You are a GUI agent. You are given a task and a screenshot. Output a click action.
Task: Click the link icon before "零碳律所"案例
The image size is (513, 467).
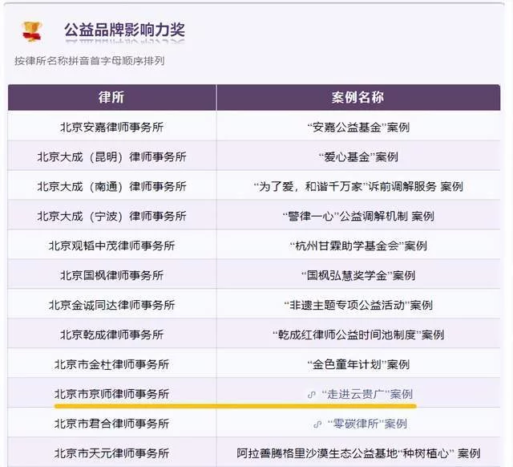click(317, 424)
